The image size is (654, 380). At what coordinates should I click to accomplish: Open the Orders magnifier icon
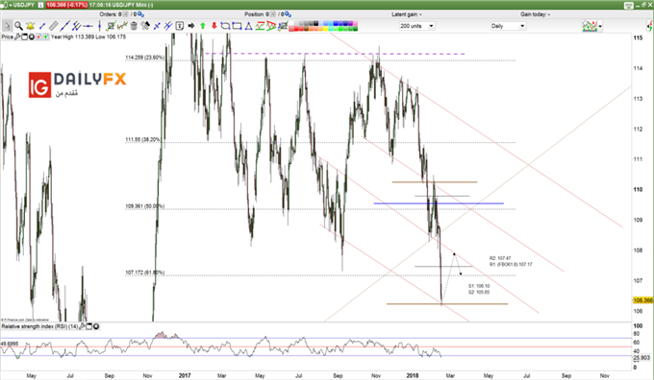[x=141, y=14]
